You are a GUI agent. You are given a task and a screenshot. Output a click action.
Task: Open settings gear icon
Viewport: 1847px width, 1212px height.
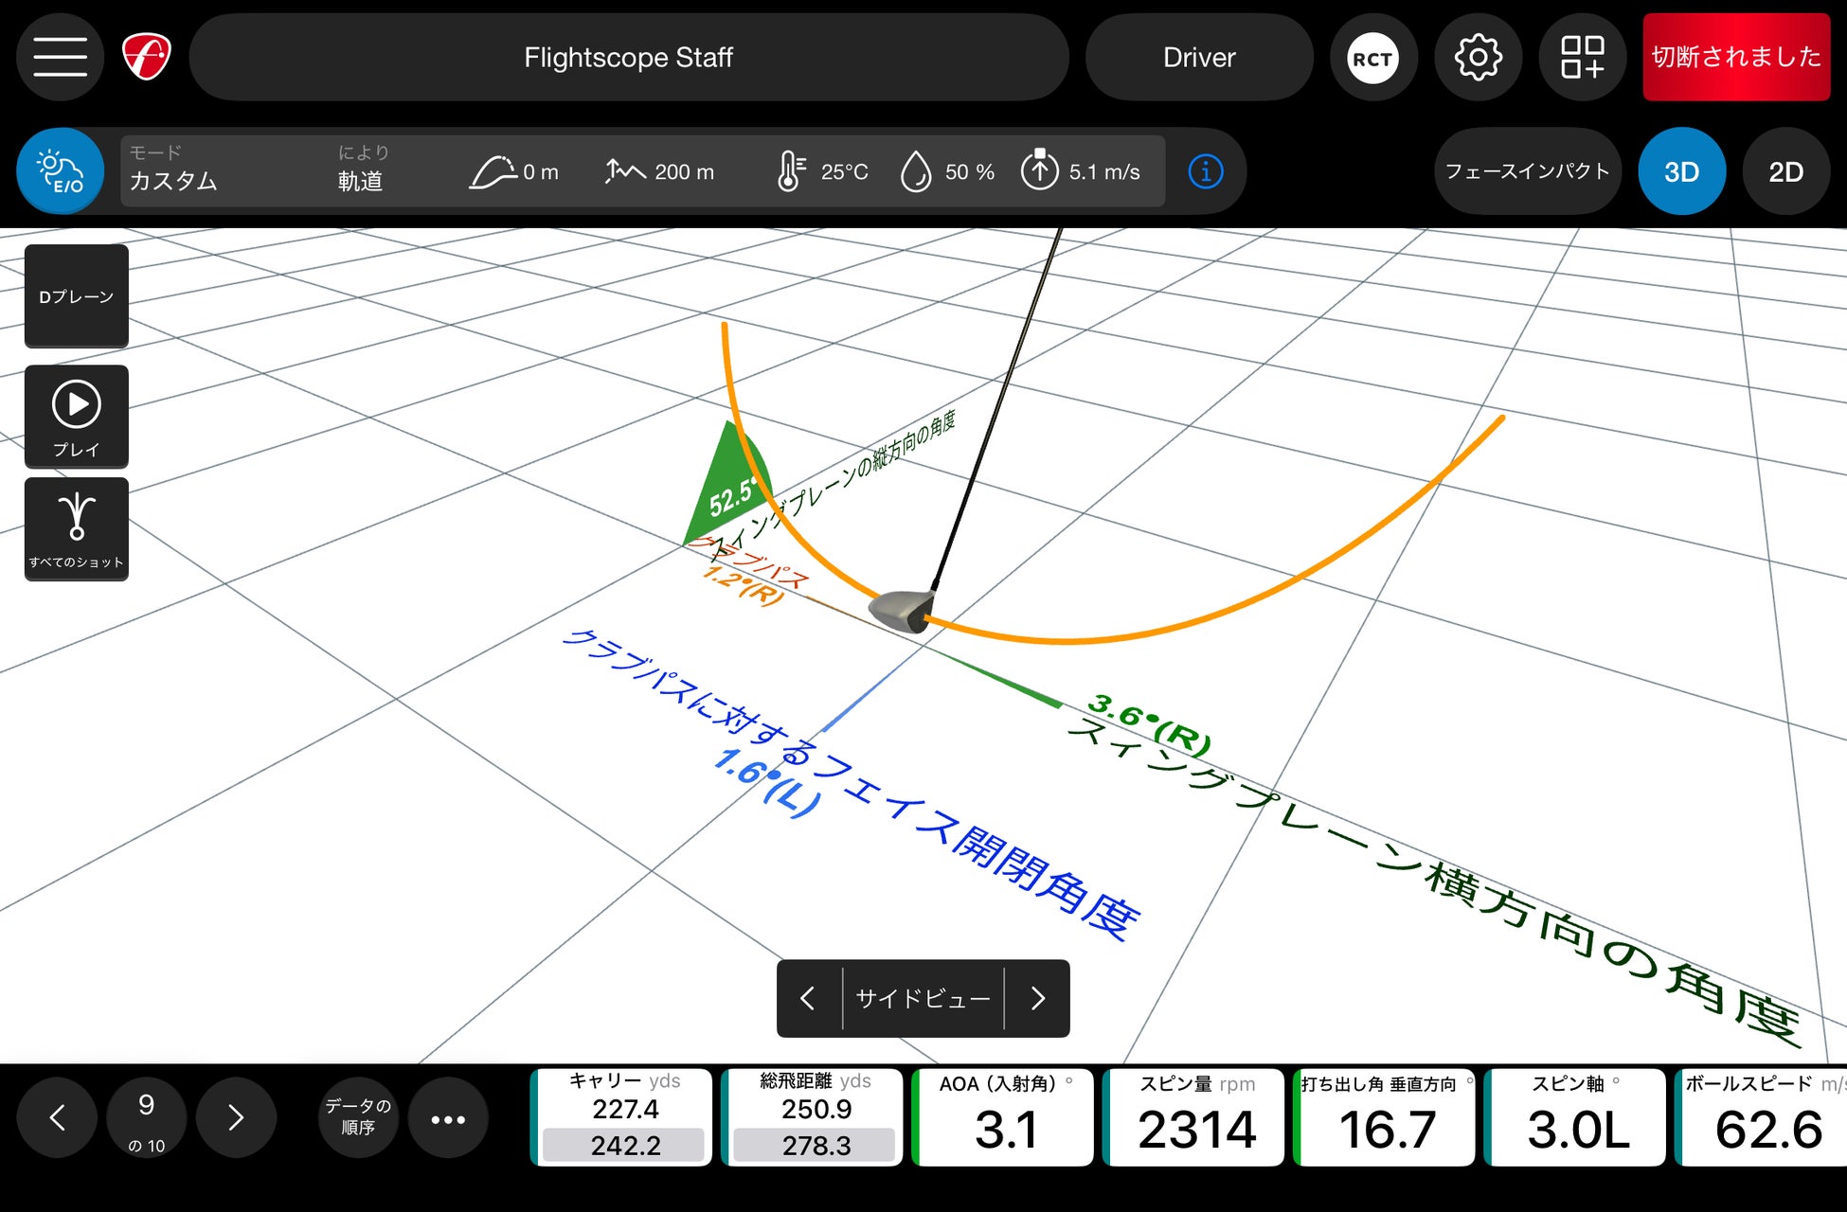point(1477,59)
